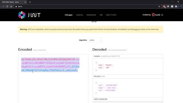
Task: Open the Debugger nav item
Action: [x=69, y=15]
